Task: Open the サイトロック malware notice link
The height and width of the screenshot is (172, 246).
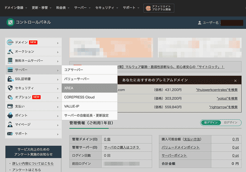Action: pos(171,67)
